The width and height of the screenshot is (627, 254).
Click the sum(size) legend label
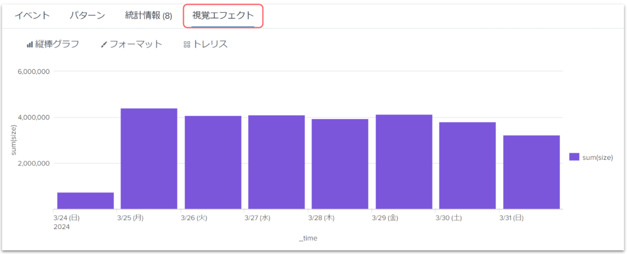[598, 158]
